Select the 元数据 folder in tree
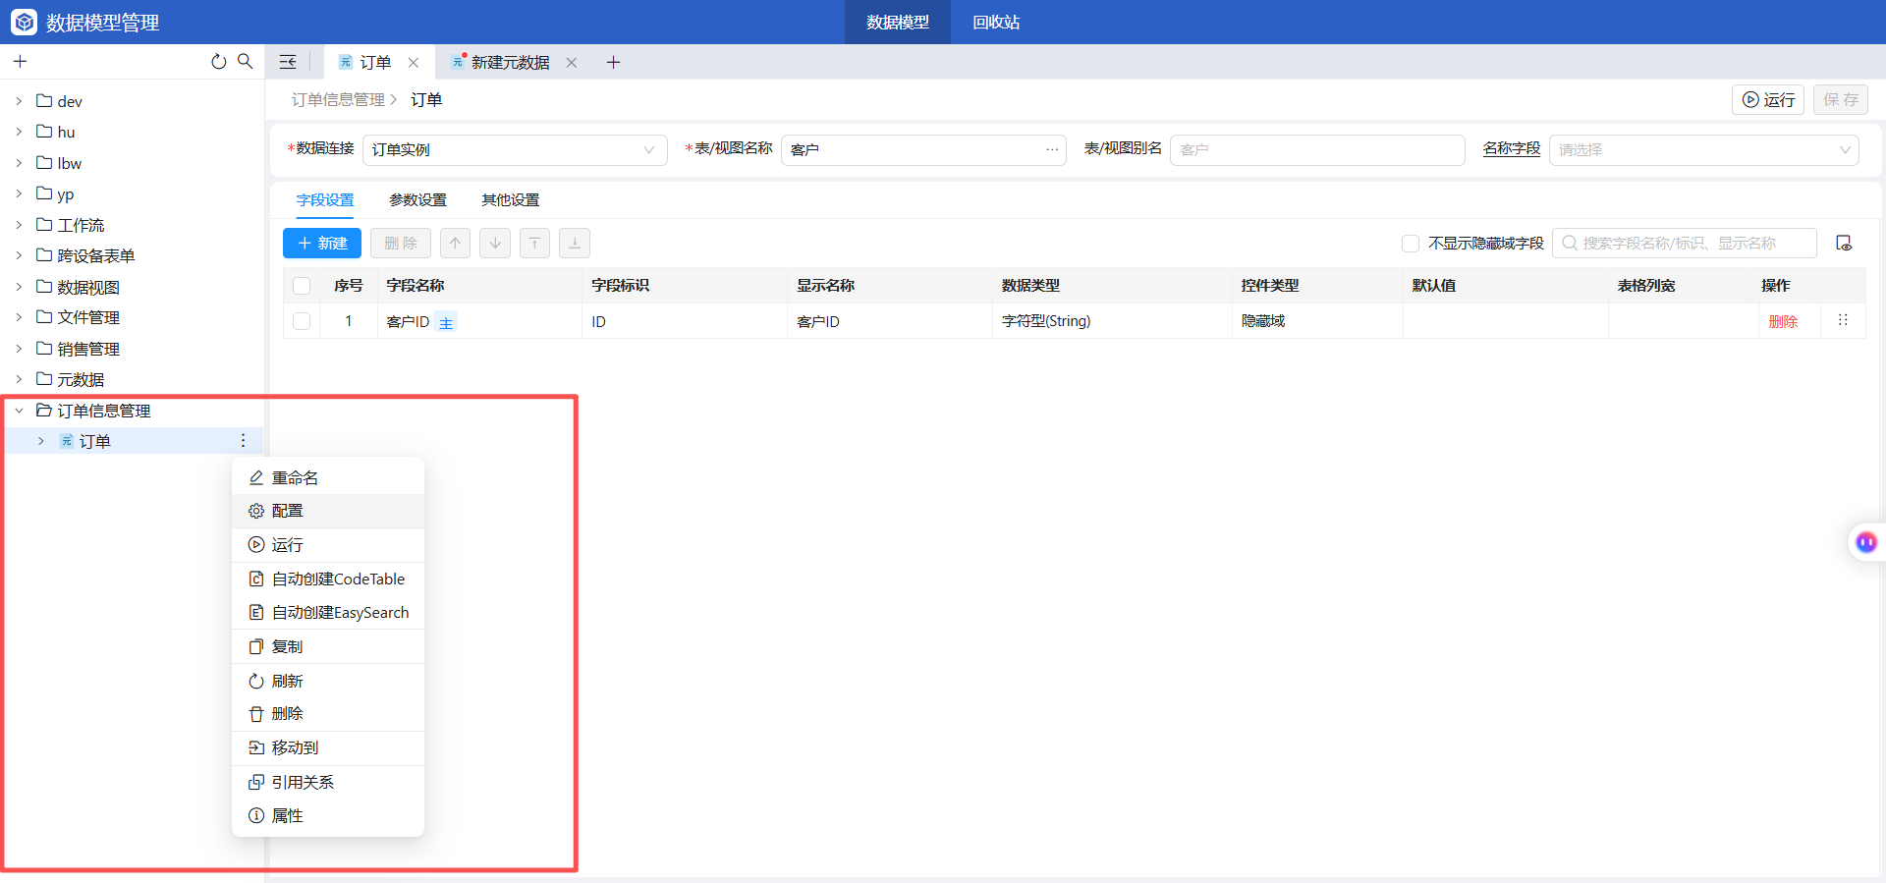1886x883 pixels. point(81,379)
